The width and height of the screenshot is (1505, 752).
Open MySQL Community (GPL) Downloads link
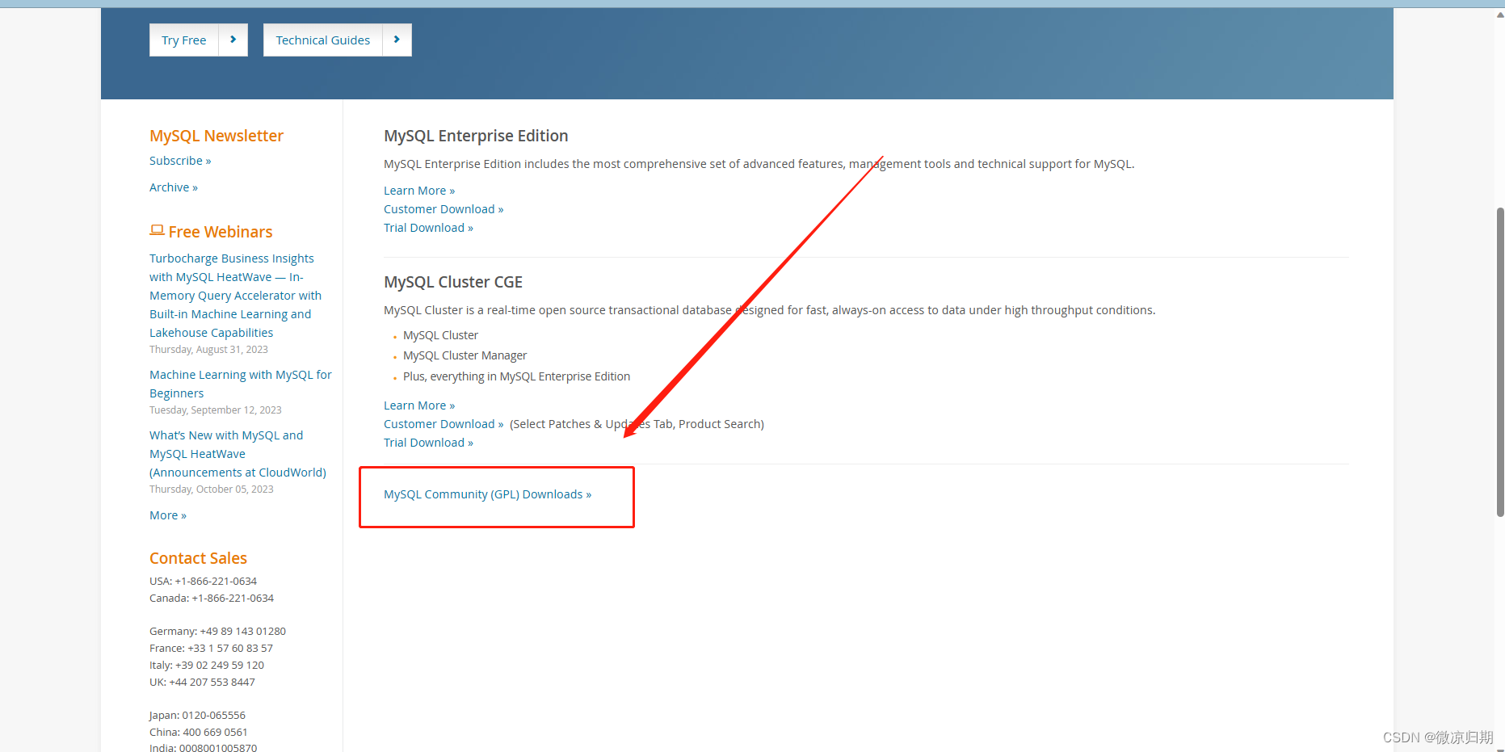tap(487, 494)
